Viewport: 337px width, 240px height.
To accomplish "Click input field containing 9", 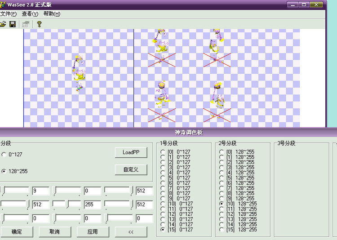I will click(40, 191).
